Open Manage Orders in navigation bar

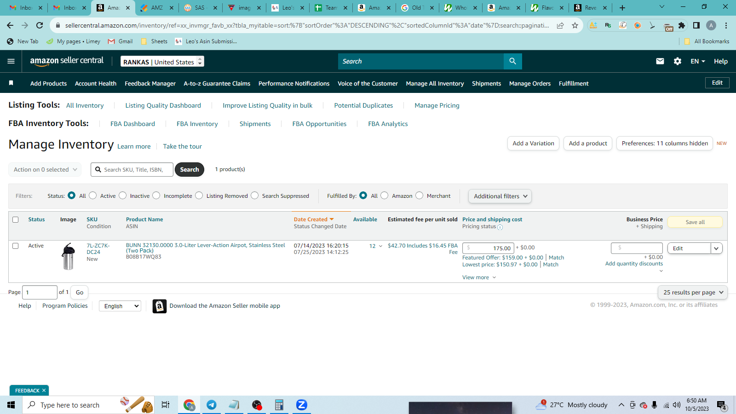point(530,83)
